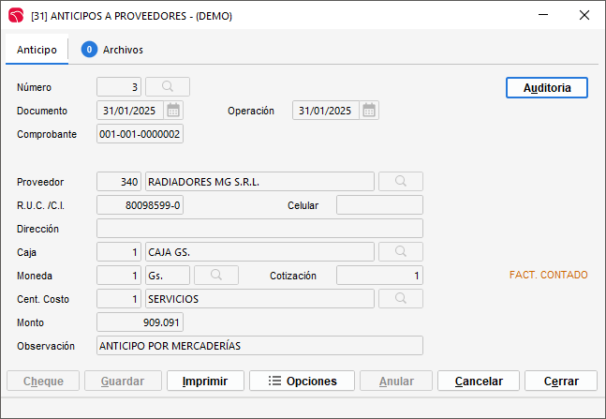Click the Cerrar button
This screenshot has height=419, width=606.
pos(560,382)
